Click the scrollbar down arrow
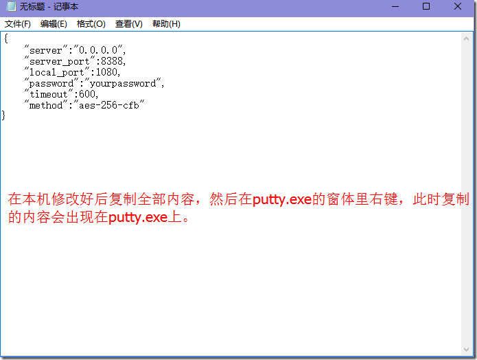This screenshot has height=360, width=477. pyautogui.click(x=466, y=350)
